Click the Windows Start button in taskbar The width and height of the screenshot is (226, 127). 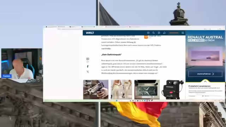coord(117,101)
